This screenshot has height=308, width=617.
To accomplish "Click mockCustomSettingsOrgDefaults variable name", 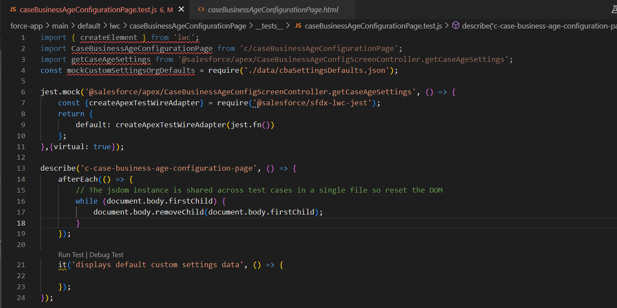I will [131, 70].
